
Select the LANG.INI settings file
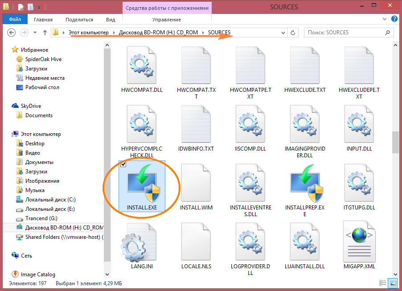click(139, 242)
